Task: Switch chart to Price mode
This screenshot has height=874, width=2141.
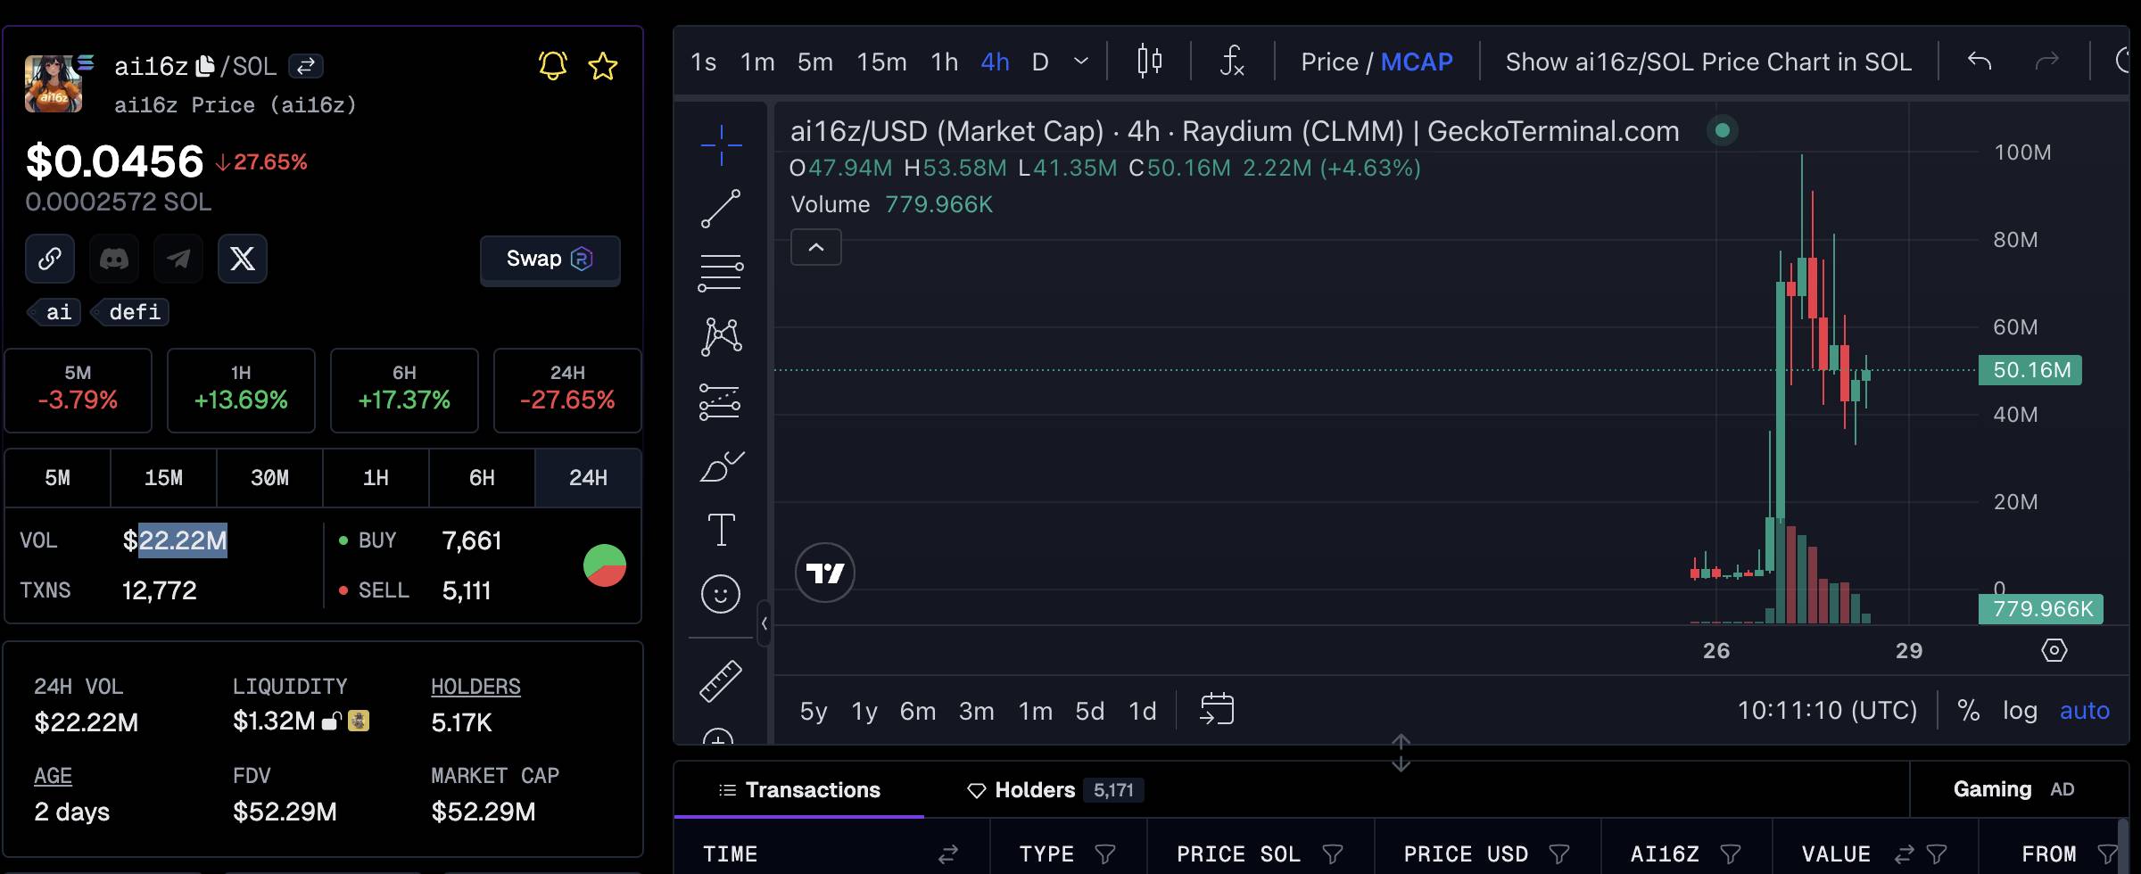Action: (x=1329, y=62)
